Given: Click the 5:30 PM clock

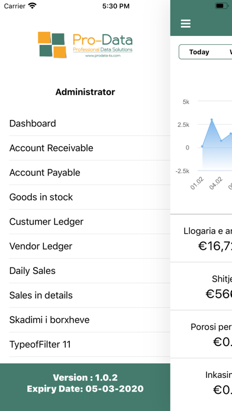Looking at the screenshot, I should click(116, 6).
